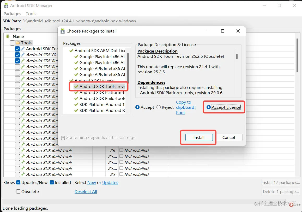Click green checkmark of dialog Android SDK Build-tools entry
Screen dimensions: 302x212
[76, 98]
